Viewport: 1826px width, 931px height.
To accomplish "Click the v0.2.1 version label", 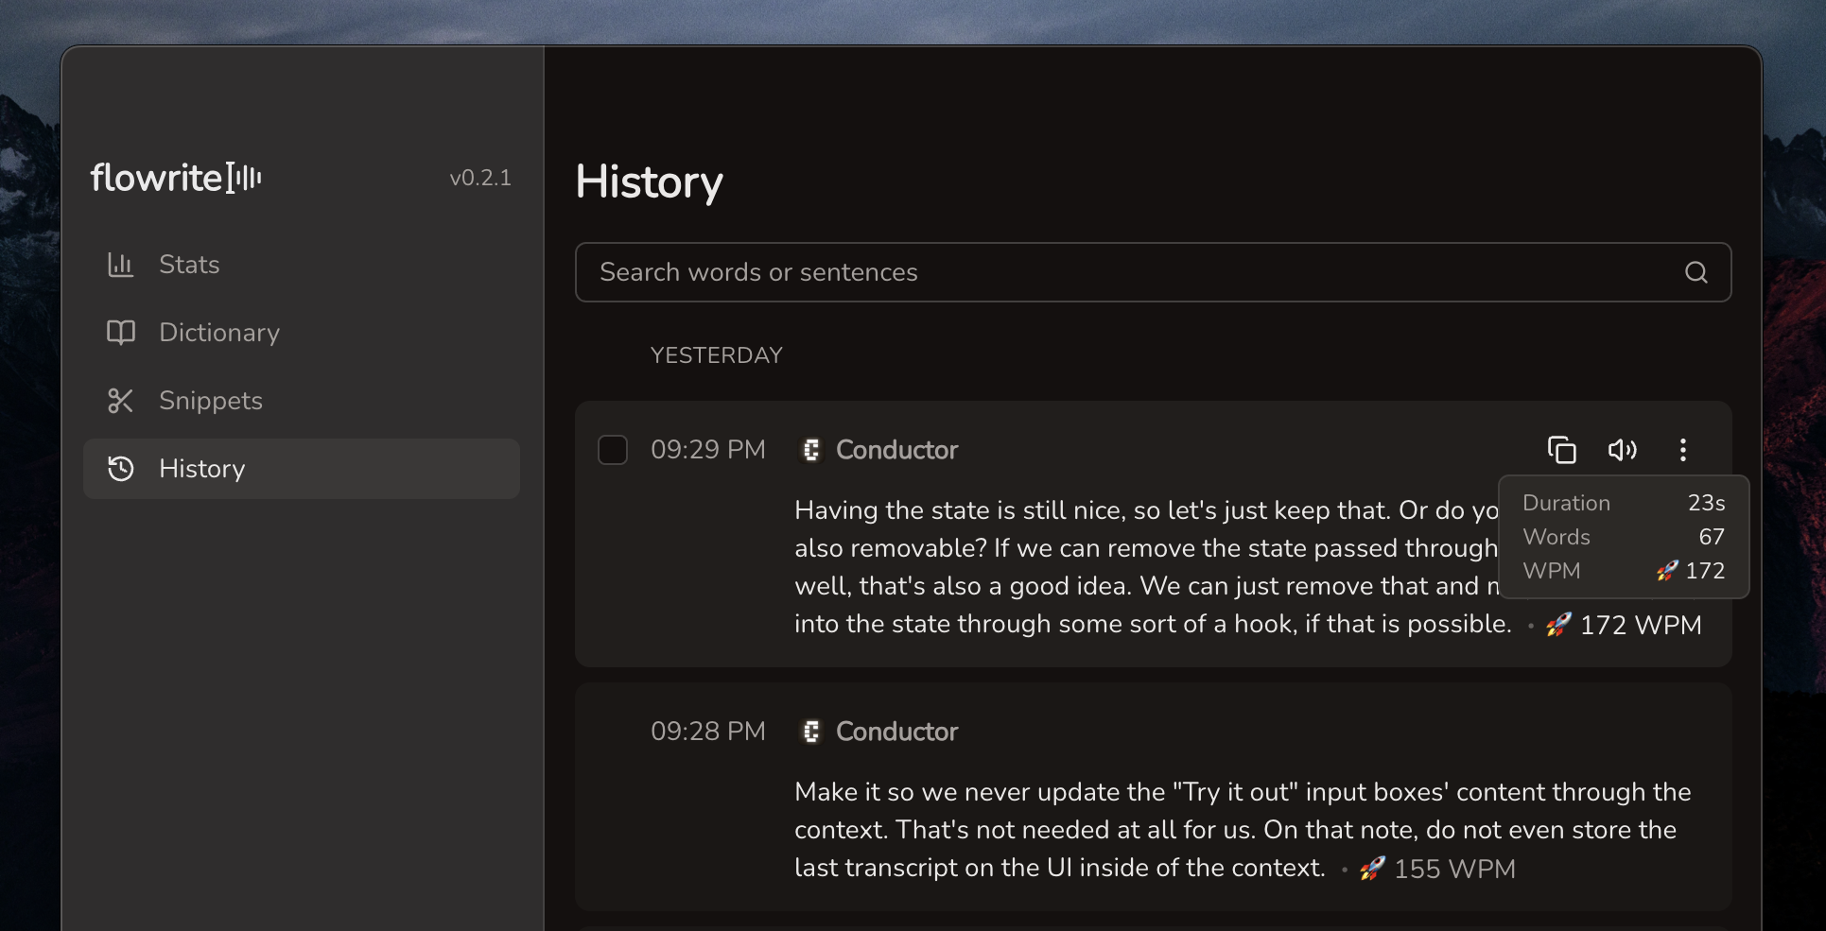I will [x=480, y=177].
